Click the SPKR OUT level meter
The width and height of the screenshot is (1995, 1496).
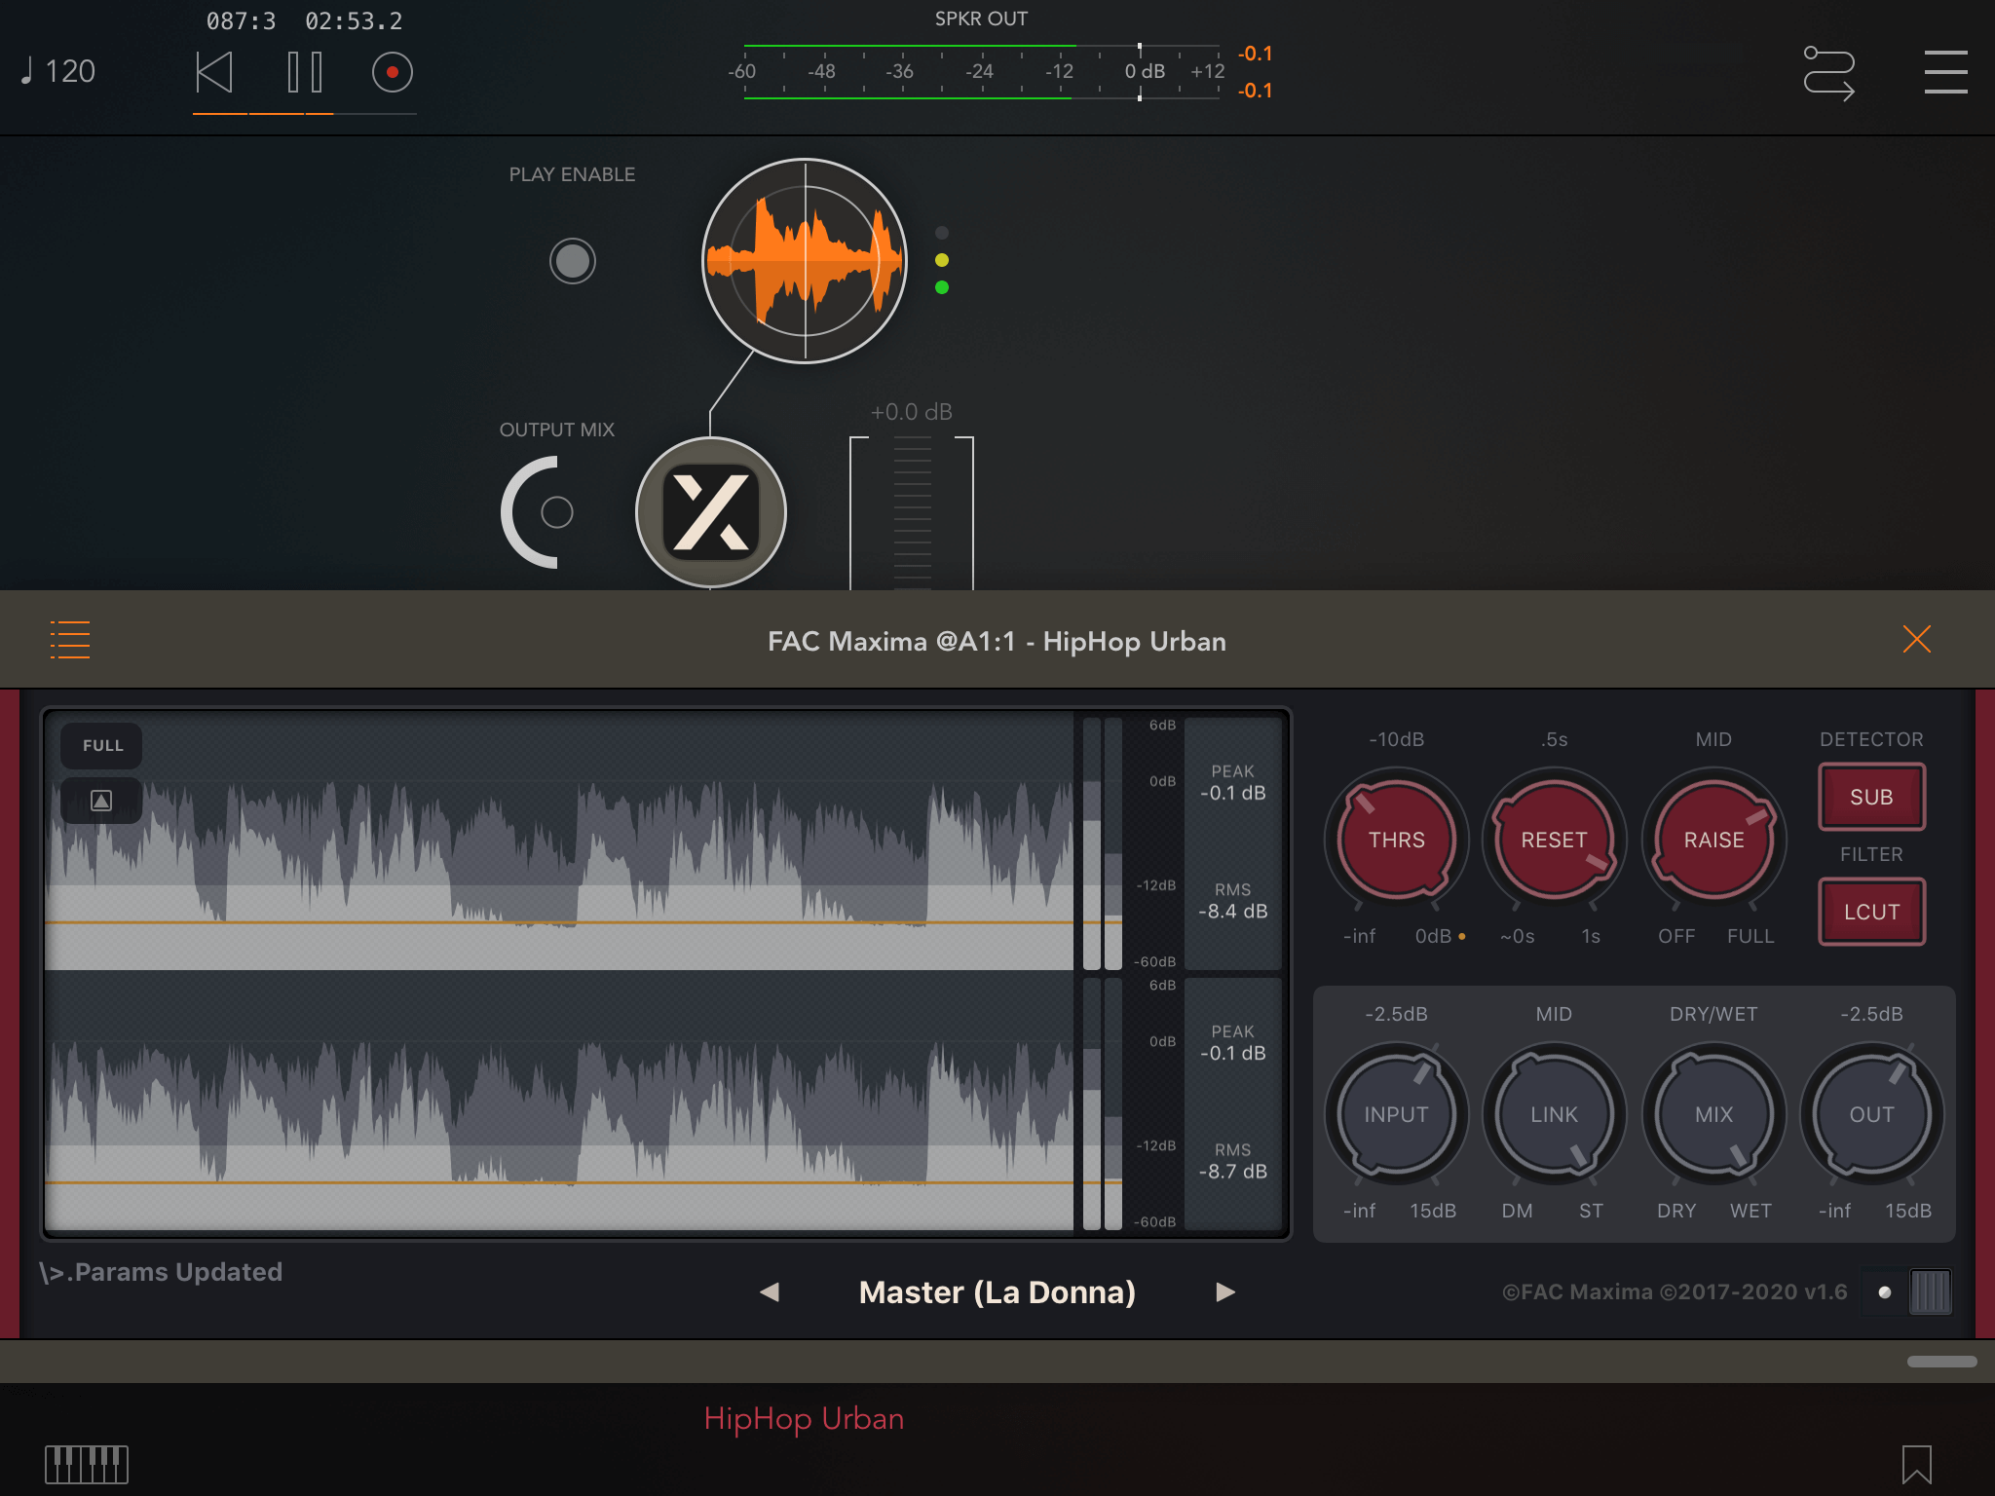click(x=980, y=72)
